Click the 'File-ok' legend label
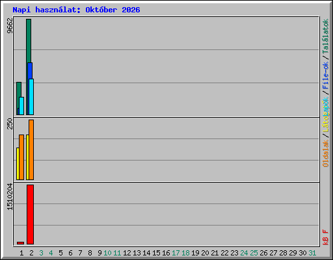 click(325, 75)
